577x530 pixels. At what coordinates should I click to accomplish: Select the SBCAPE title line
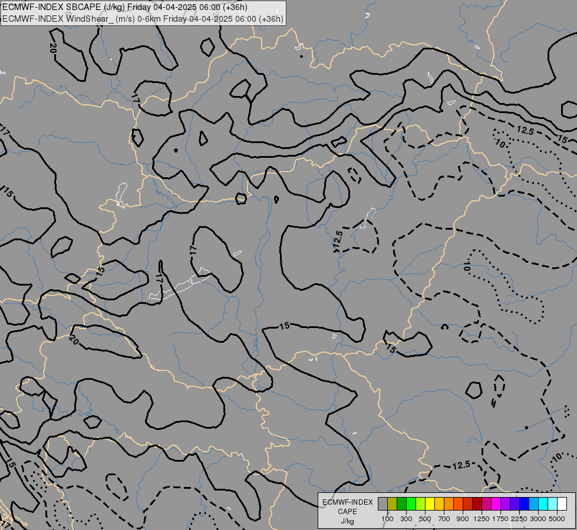pos(125,7)
